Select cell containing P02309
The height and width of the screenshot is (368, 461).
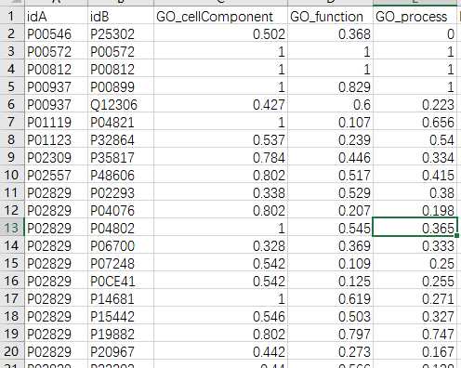[56, 157]
